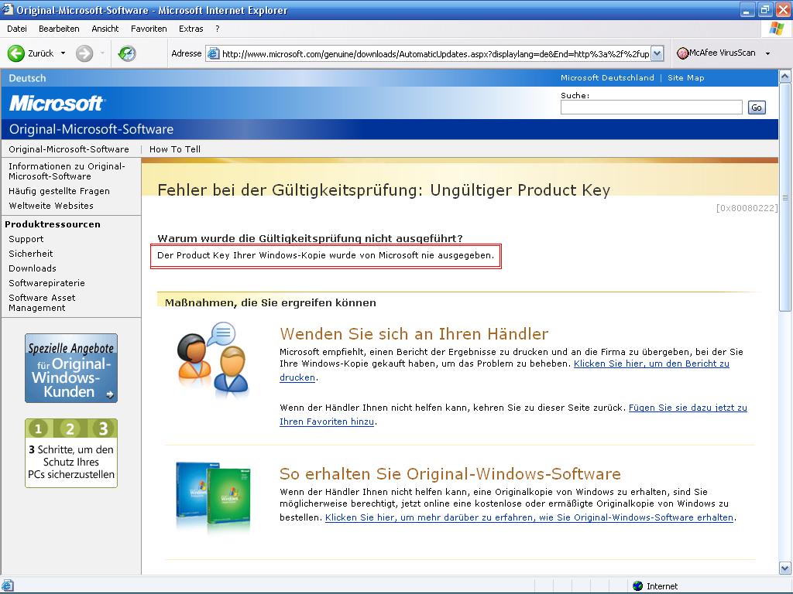This screenshot has width=793, height=594.
Task: Open the Site Map link
Action: coord(686,78)
